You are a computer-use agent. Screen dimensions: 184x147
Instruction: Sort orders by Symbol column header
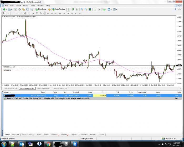(76, 92)
